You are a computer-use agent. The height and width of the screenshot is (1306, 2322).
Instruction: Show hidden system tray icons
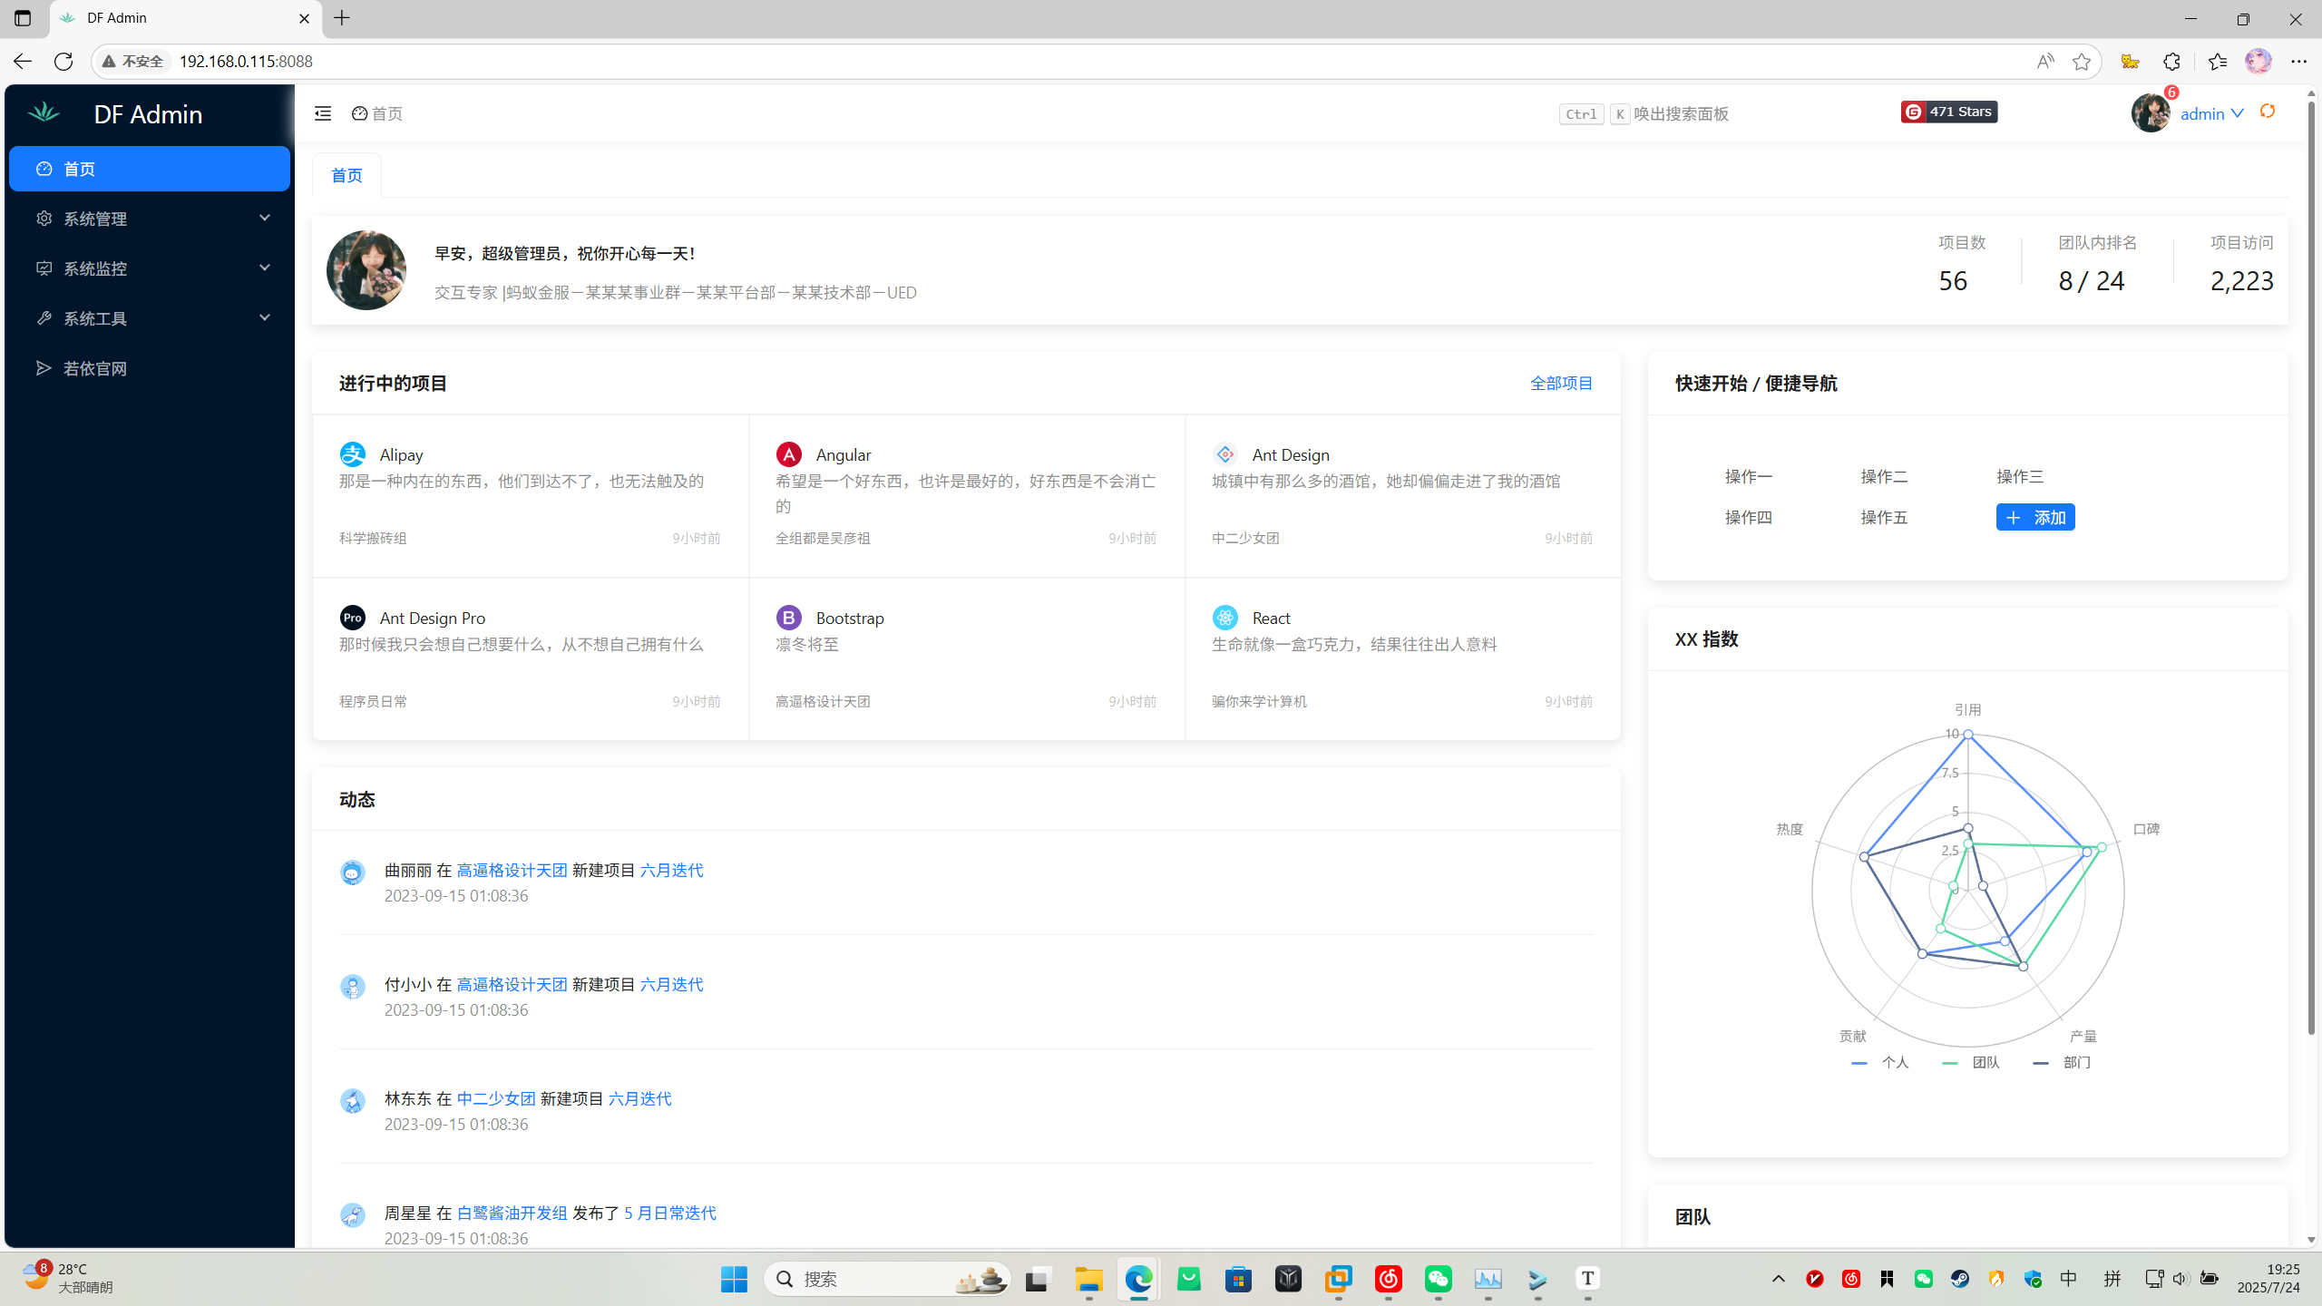(x=1779, y=1279)
